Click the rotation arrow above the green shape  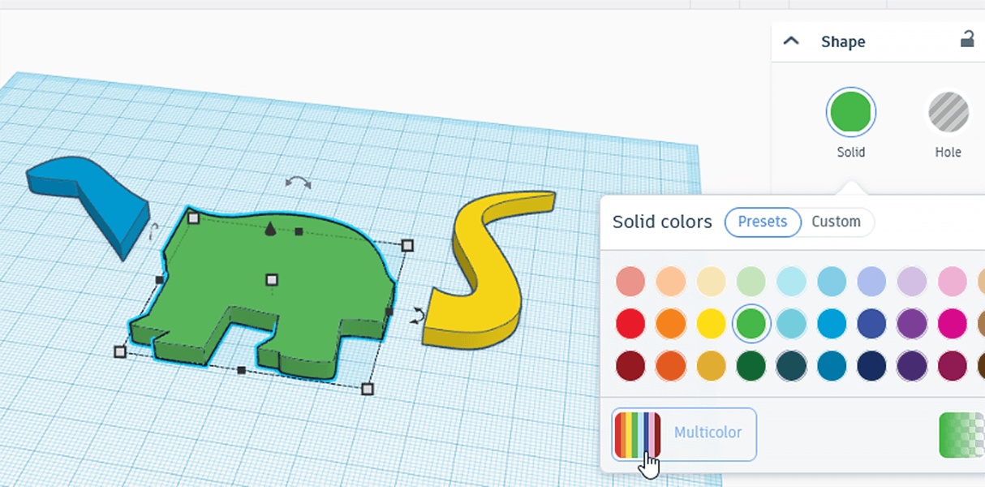point(298,183)
